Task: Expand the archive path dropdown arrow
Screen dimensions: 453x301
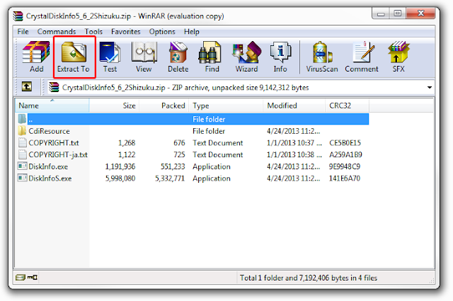Action: 430,87
